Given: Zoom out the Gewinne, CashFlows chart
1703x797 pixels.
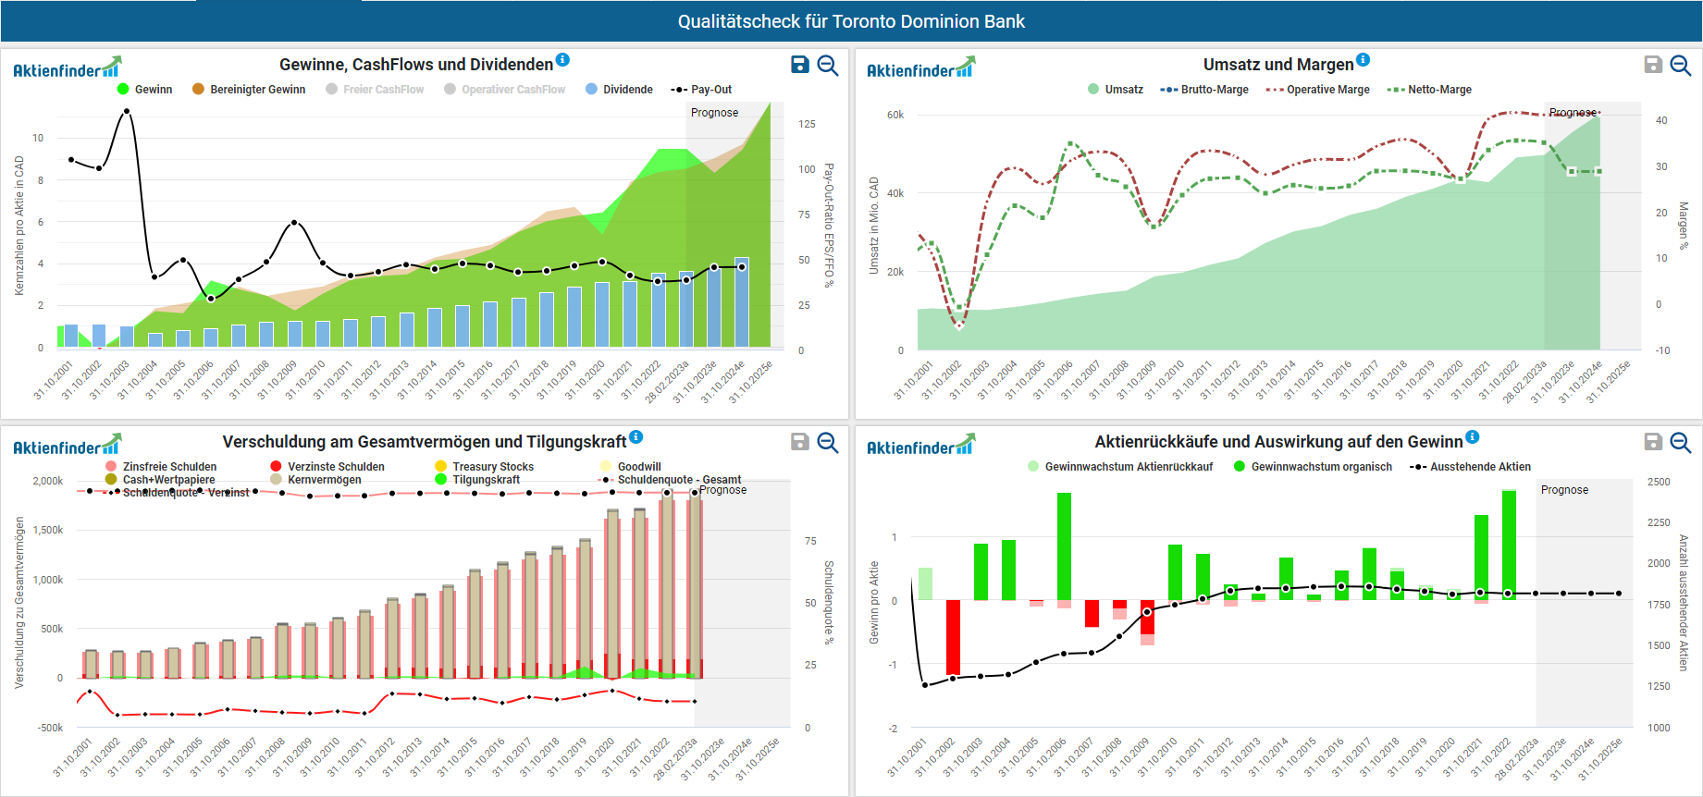Looking at the screenshot, I should pos(828,65).
